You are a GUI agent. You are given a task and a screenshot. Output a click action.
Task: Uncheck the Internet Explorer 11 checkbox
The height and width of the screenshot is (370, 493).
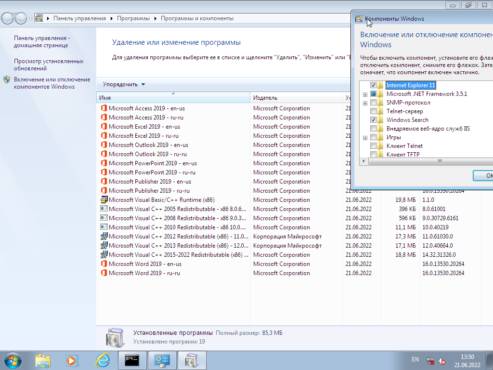coord(373,85)
